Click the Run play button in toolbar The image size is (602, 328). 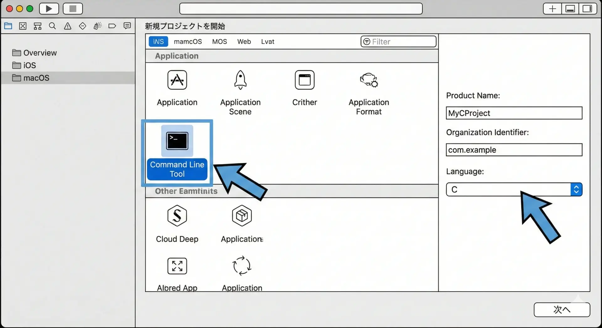[x=49, y=9]
